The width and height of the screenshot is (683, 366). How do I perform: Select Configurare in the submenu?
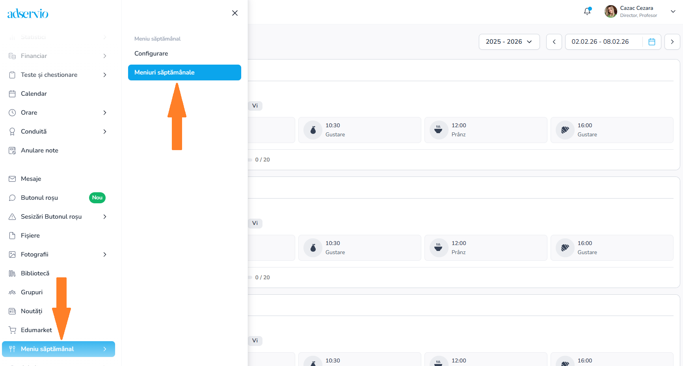[151, 54]
